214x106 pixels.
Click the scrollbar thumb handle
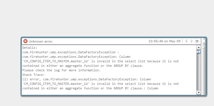tap(198, 52)
